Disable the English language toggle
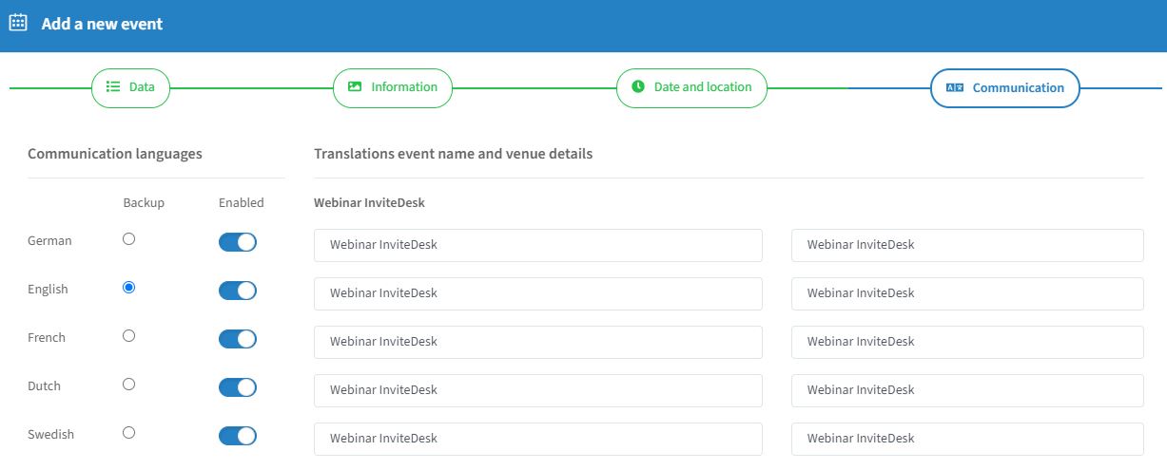Screen dimensions: 1167x470 pos(238,291)
